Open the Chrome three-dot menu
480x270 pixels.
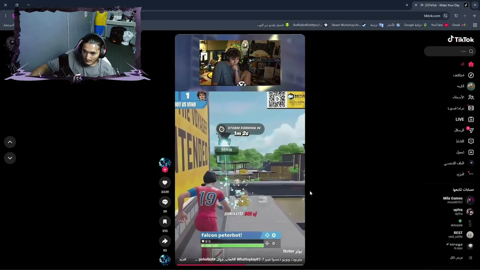pyautogui.click(x=6, y=16)
